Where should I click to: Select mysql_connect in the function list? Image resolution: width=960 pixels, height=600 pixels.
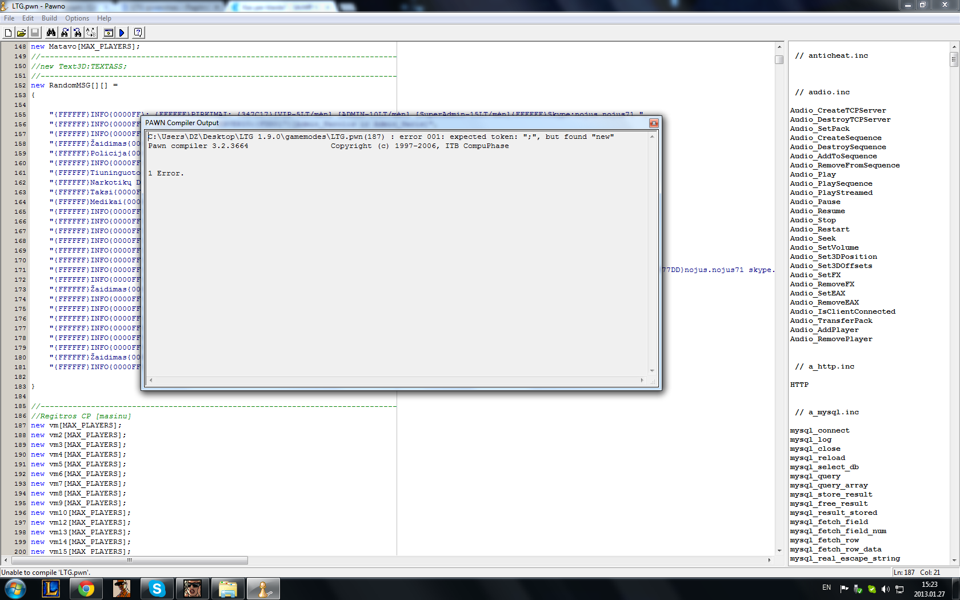coord(820,430)
